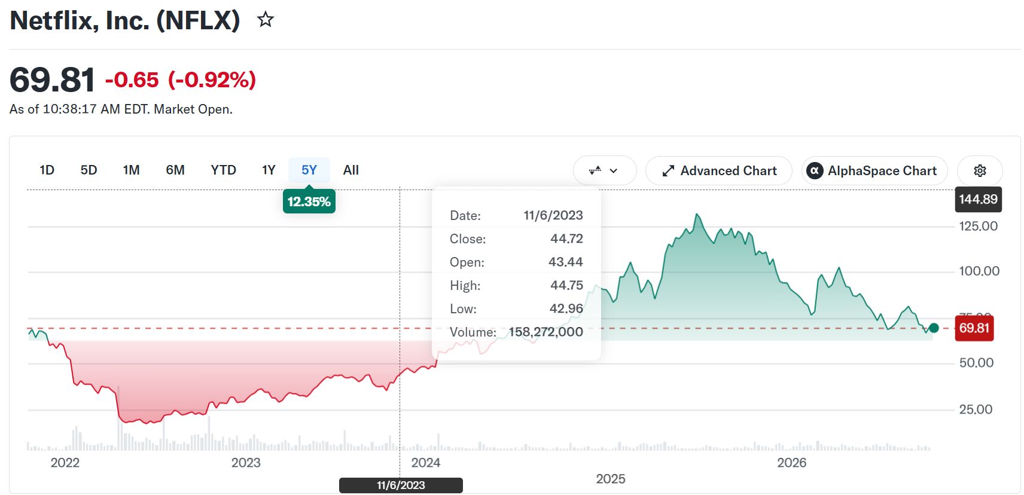Click the tooltip date 11/6/2023
The height and width of the screenshot is (495, 1024).
553,215
